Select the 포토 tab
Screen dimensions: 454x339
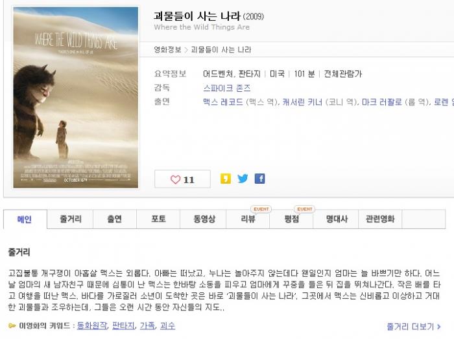point(158,219)
